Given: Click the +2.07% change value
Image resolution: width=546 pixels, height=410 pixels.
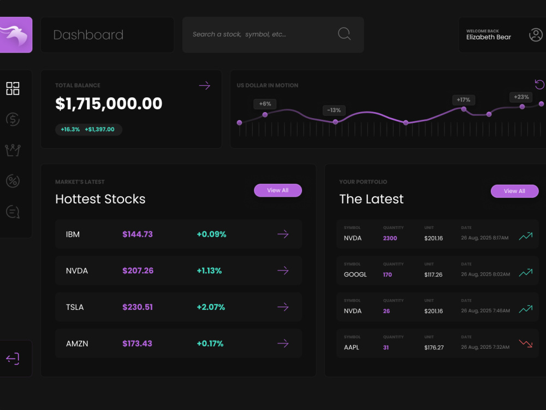Looking at the screenshot, I should click(x=211, y=307).
